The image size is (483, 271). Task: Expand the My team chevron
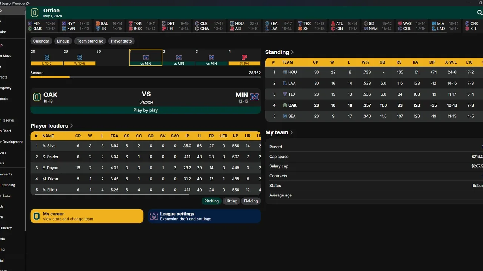(292, 132)
